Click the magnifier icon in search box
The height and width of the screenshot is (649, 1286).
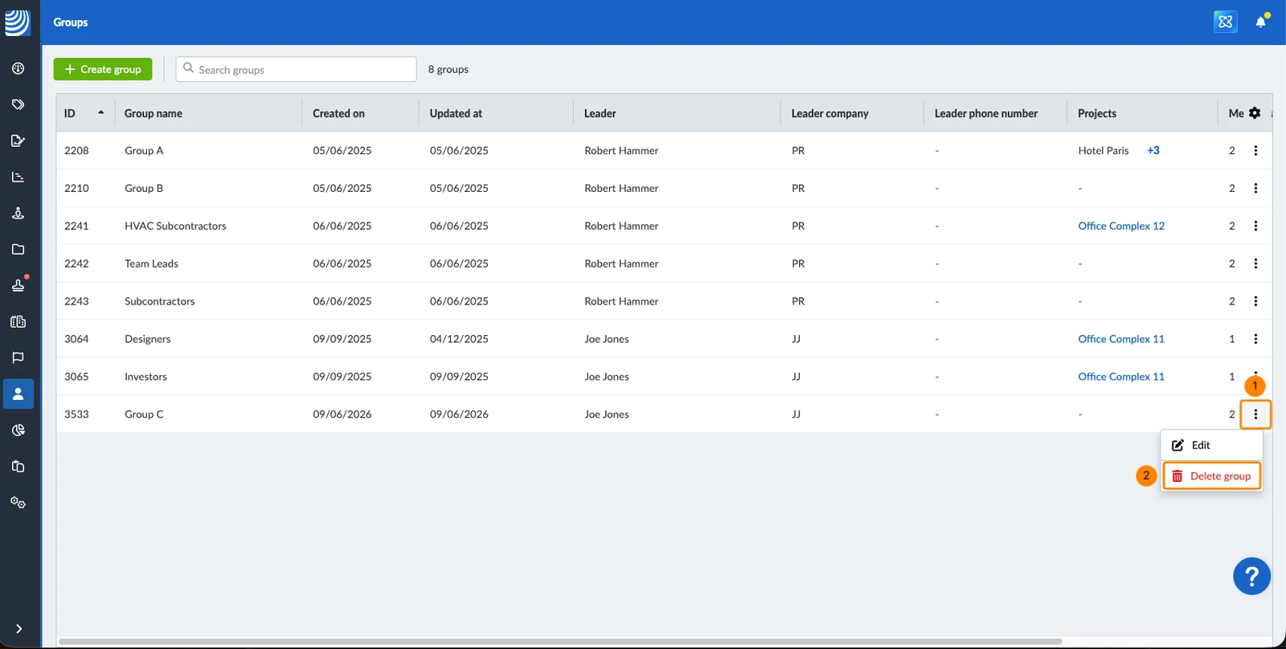pos(189,68)
